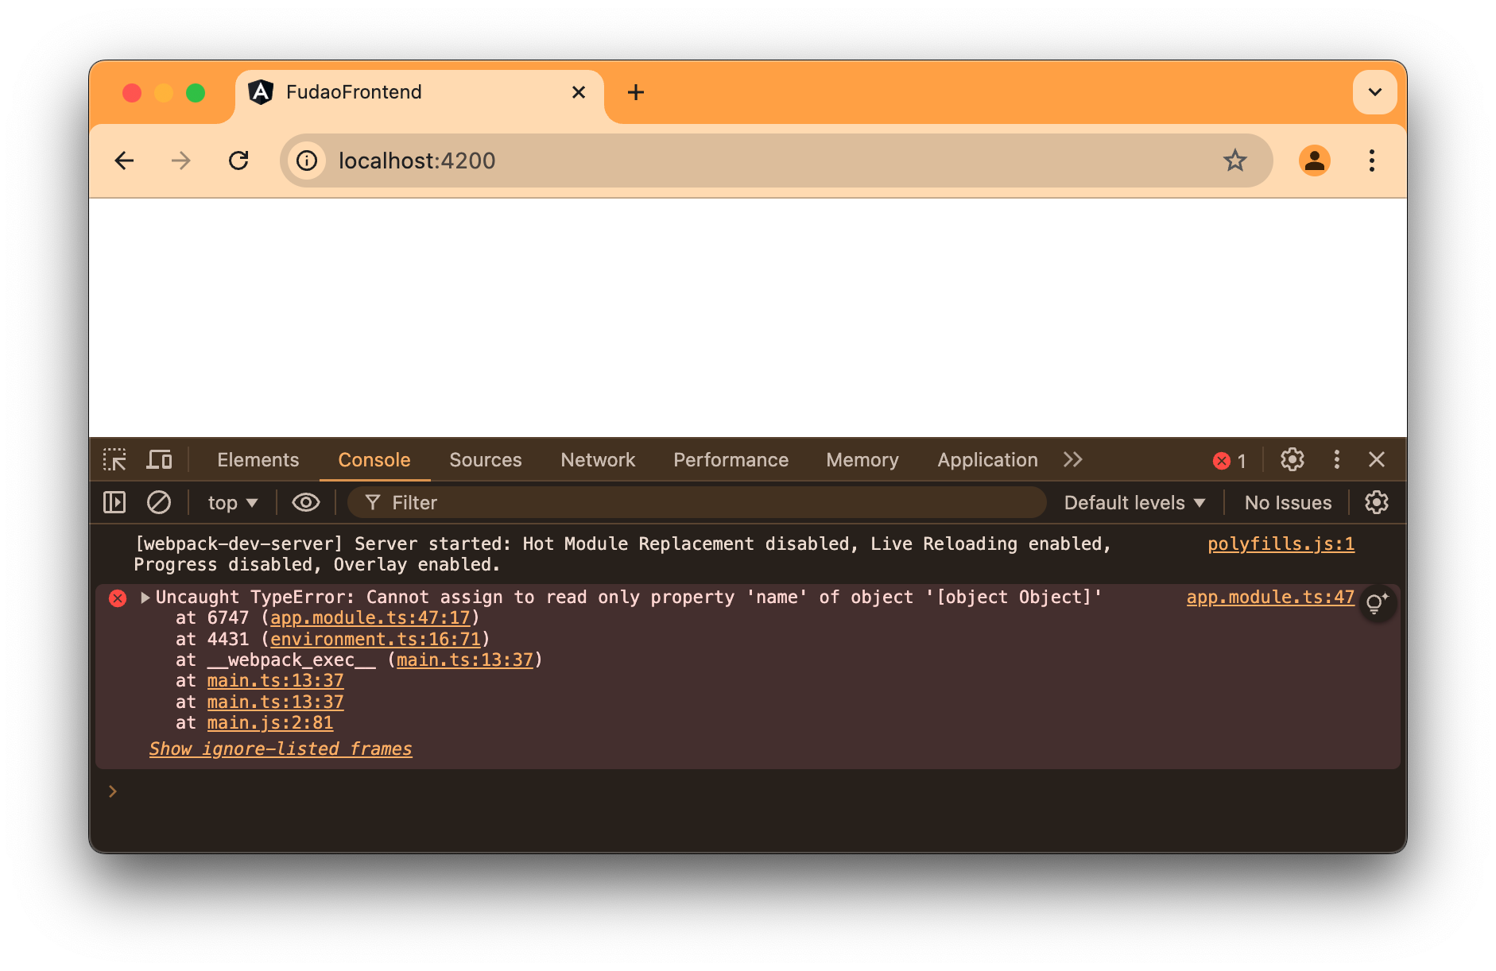The image size is (1496, 971).
Task: Expand the Uncaught TypeError details
Action: 145,597
